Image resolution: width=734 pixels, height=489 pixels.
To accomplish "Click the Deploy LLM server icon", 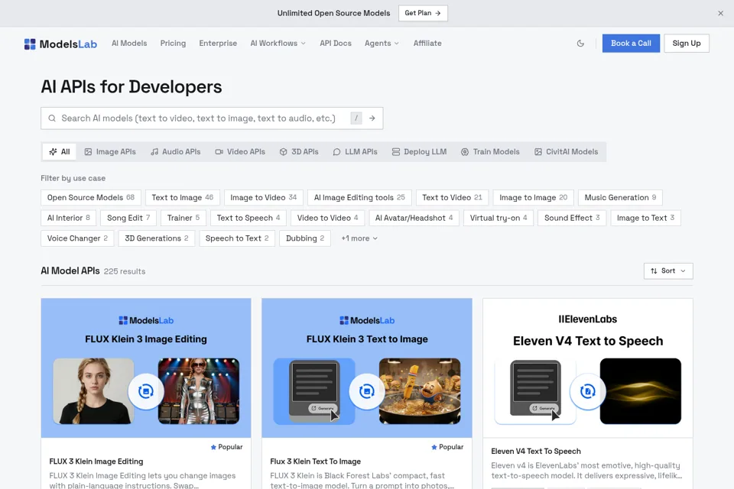I will coord(396,152).
